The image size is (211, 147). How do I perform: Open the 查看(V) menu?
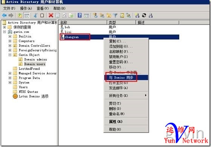click(43, 8)
